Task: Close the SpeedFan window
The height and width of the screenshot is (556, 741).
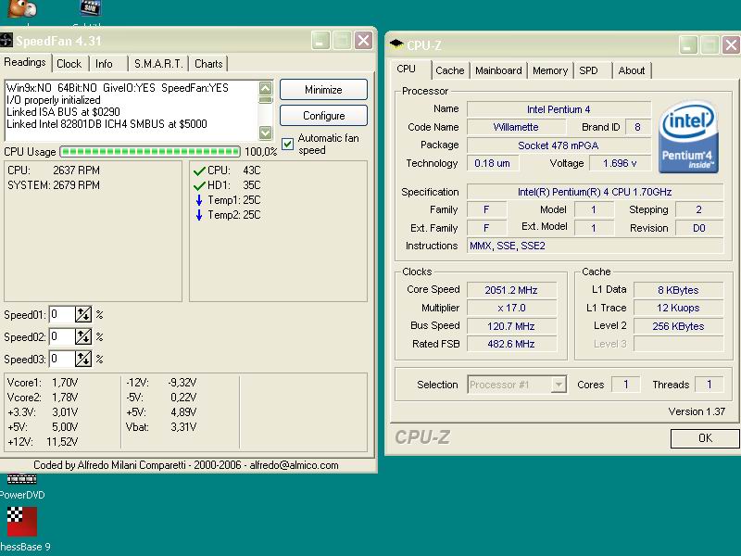Action: 363,41
